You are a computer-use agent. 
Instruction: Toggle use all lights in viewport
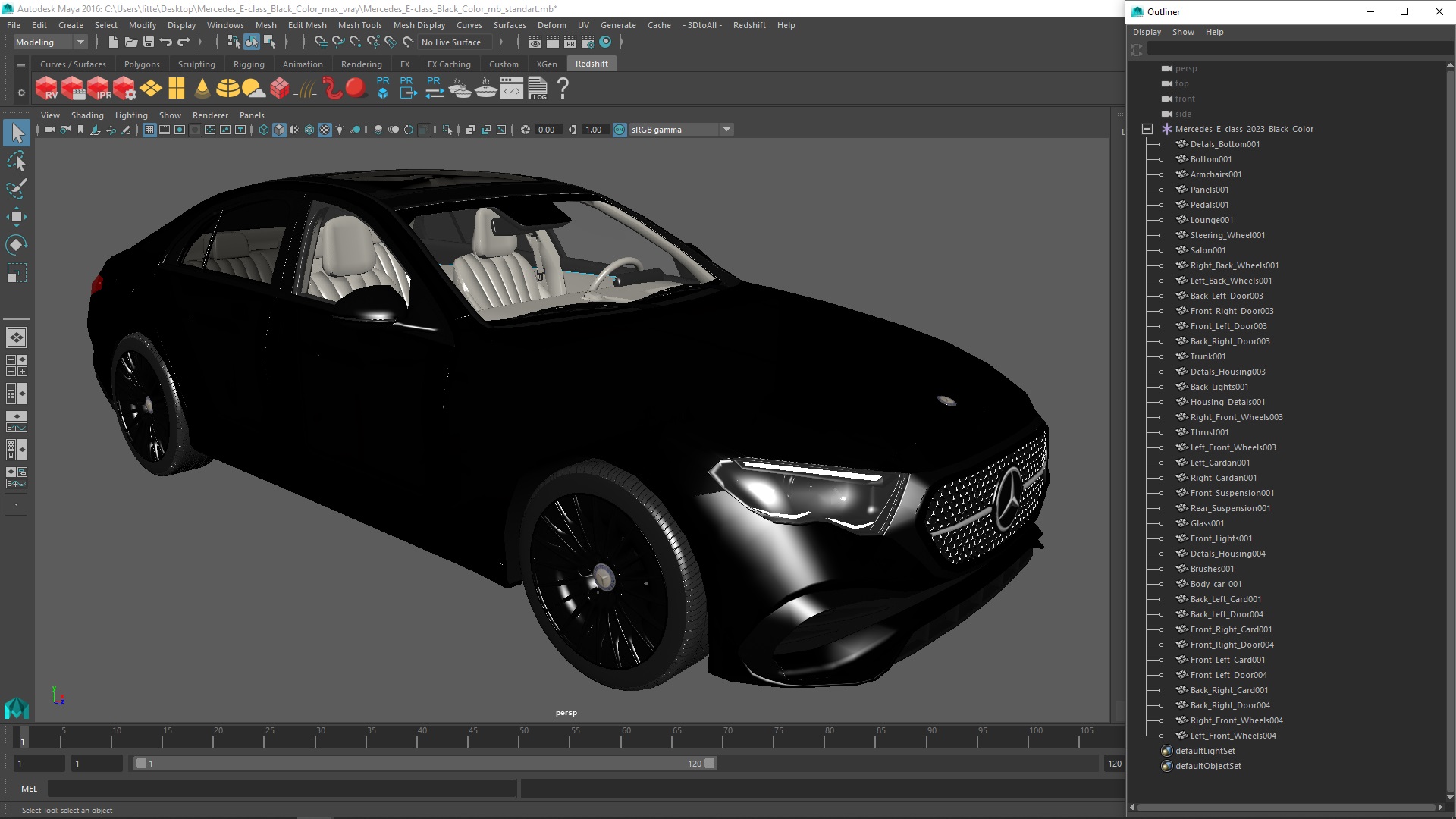tap(340, 130)
